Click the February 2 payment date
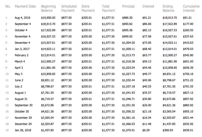This screenshot has height=137, width=202. pos(22,55)
